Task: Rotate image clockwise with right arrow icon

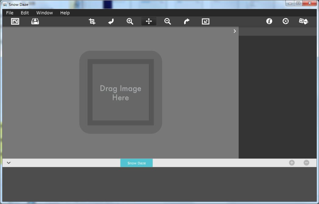Action: (x=187, y=21)
